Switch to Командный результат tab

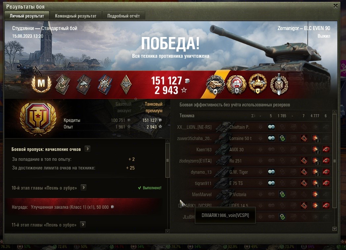coord(76,16)
